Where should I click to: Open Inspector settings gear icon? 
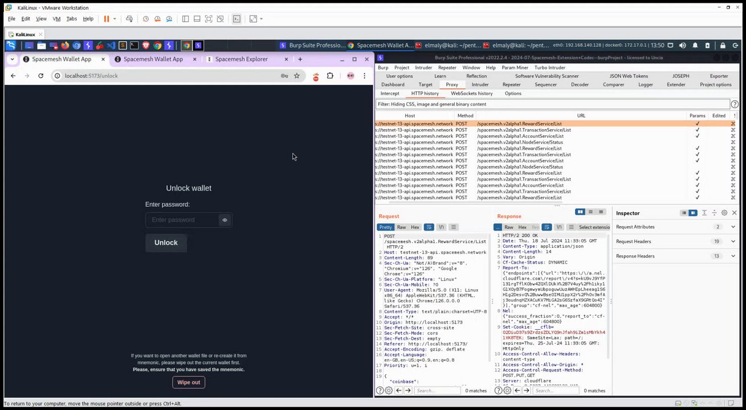pos(724,213)
